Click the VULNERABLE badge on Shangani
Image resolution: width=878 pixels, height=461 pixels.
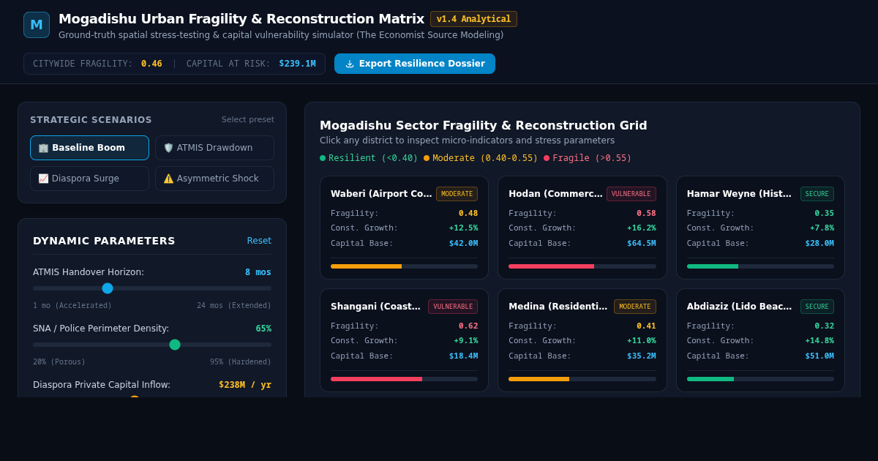[x=453, y=307]
